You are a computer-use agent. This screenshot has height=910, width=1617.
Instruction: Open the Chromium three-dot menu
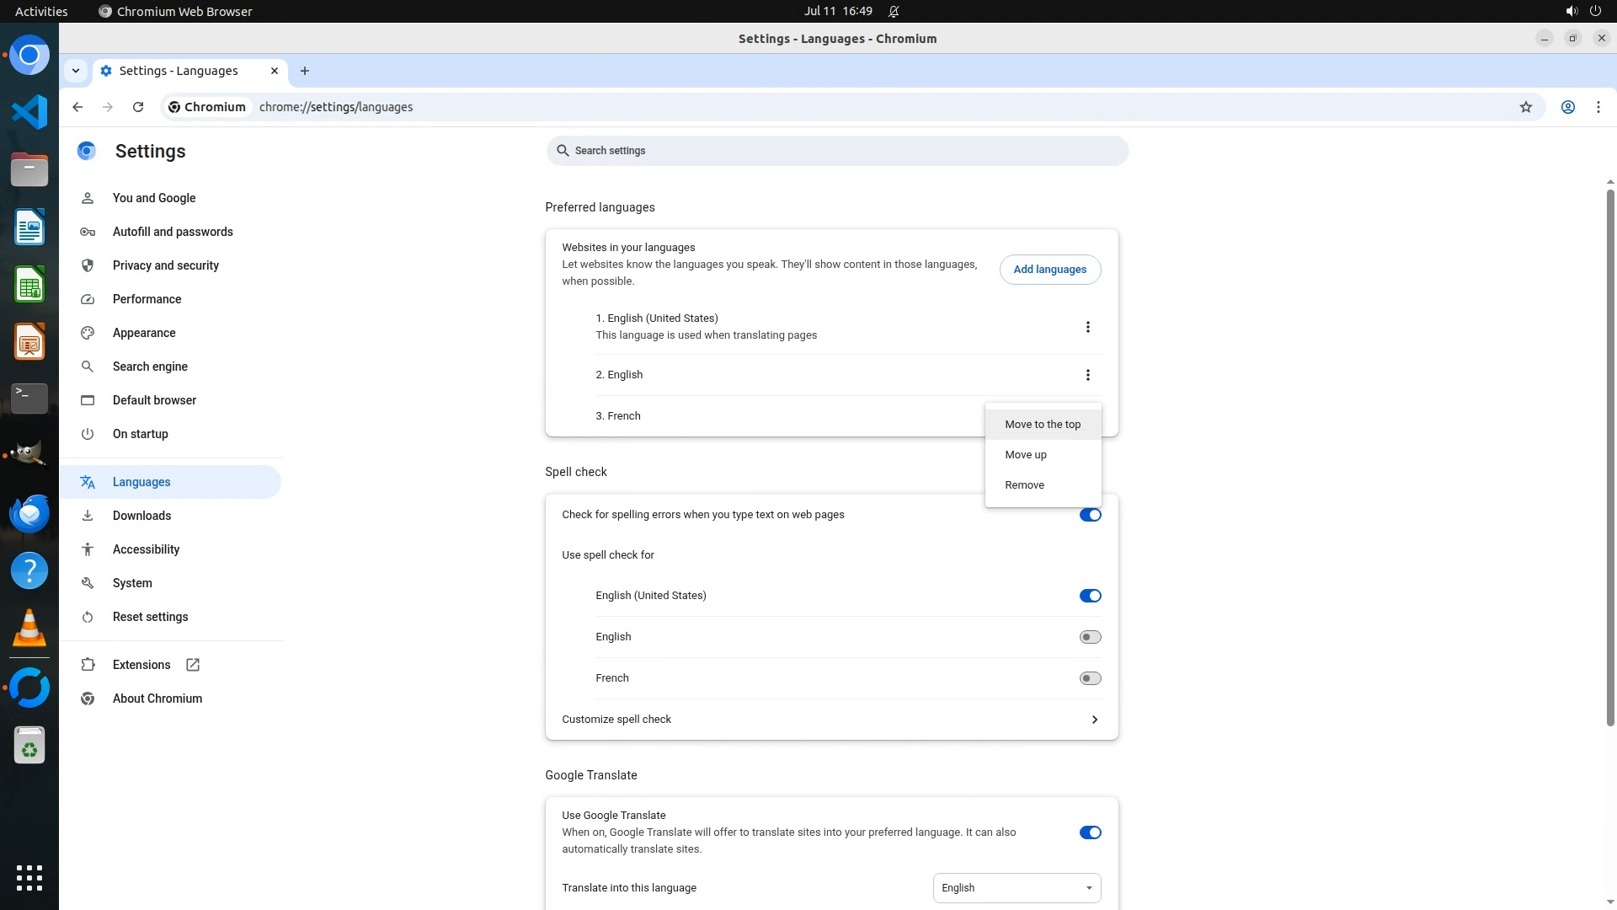point(1598,107)
